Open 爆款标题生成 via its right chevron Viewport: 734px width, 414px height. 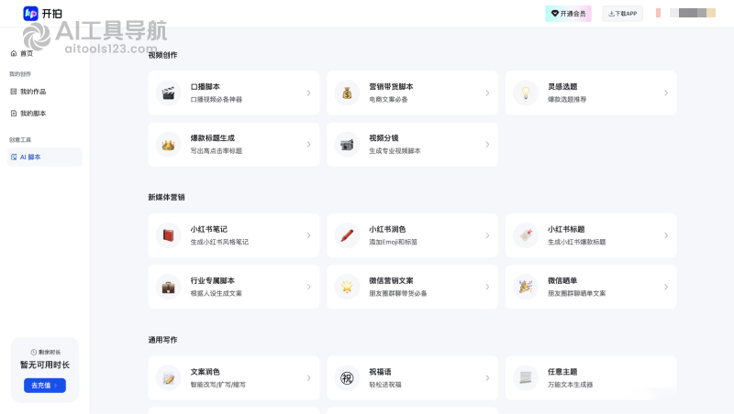(308, 145)
